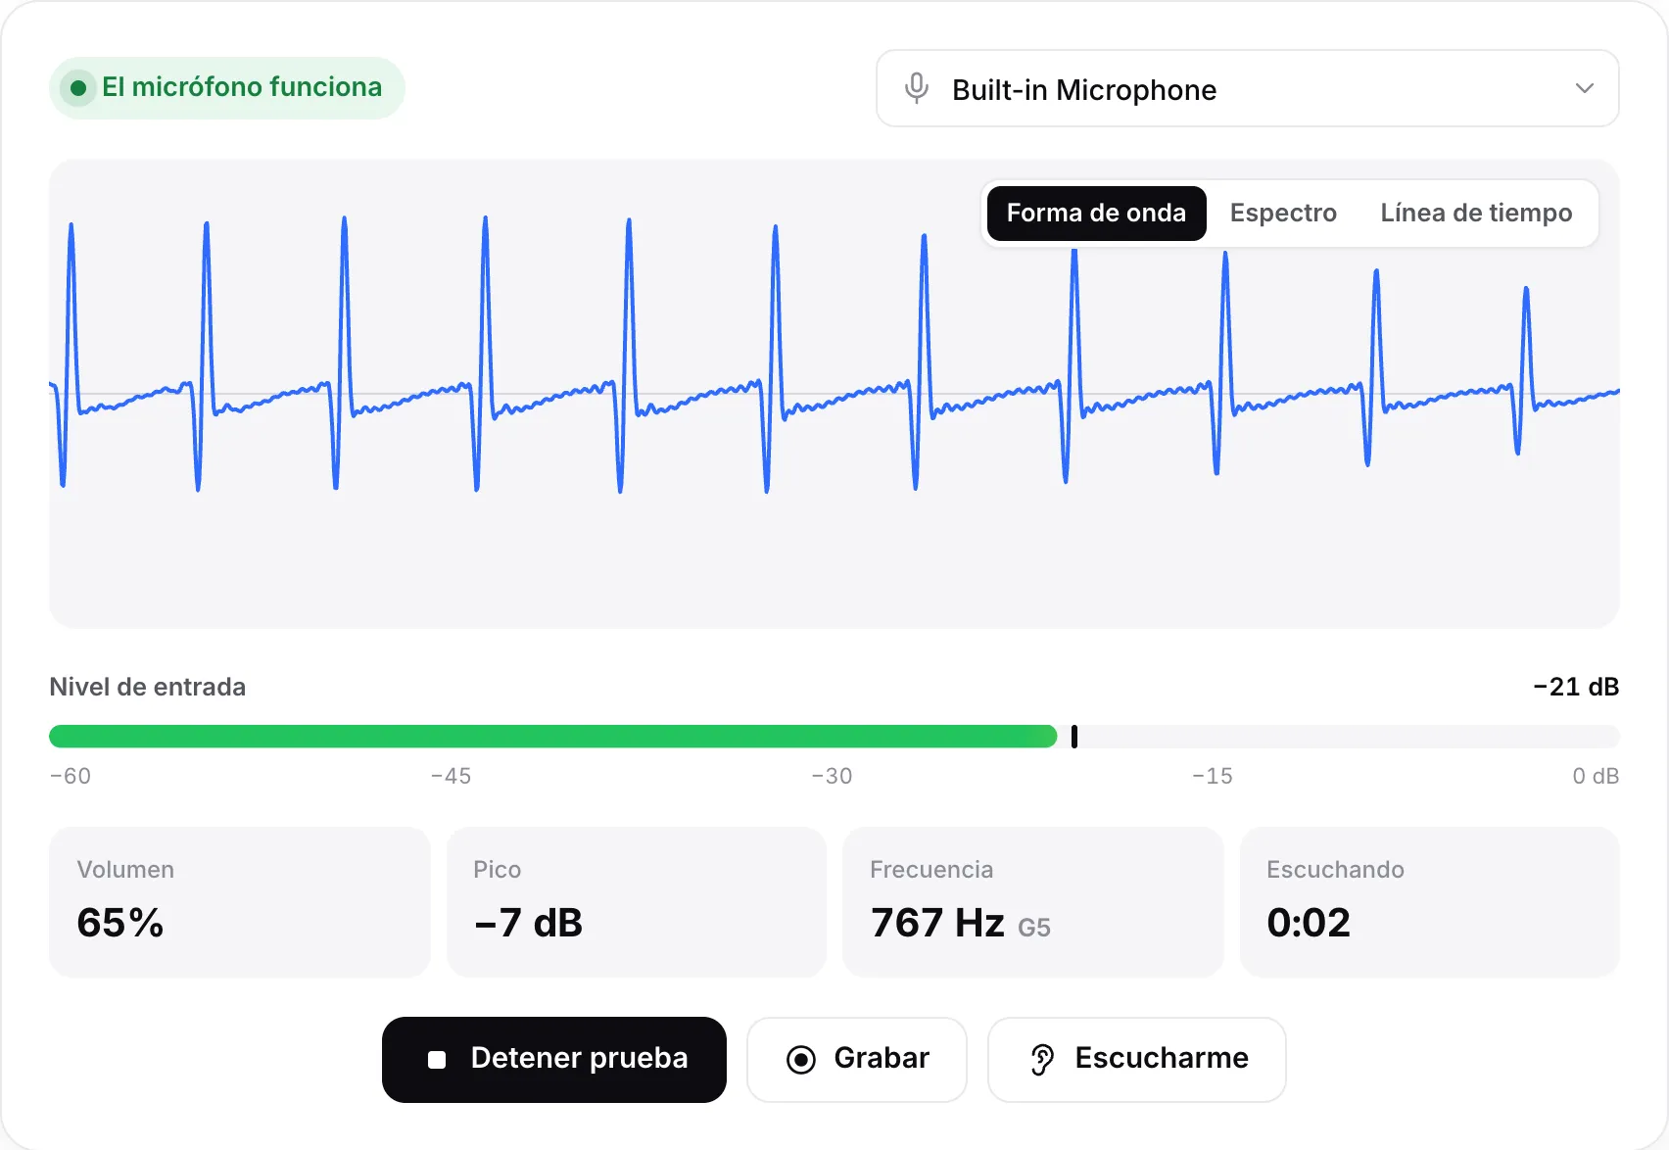Viewport: 1669px width, 1150px height.
Task: Click the ear icon on Escucharme
Action: [1042, 1059]
